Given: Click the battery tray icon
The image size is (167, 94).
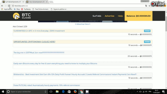Looking at the screenshot, I should [x=140, y=92].
